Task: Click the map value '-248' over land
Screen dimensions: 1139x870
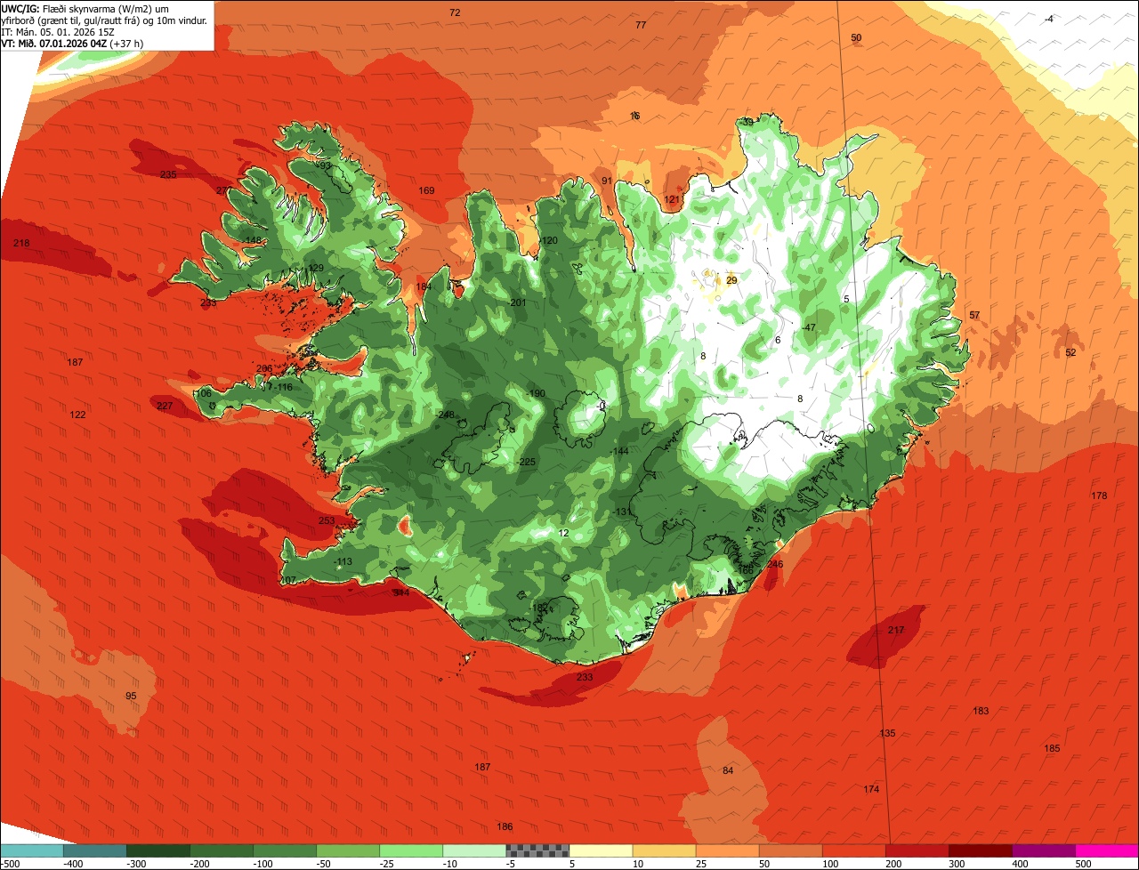Action: click(445, 415)
